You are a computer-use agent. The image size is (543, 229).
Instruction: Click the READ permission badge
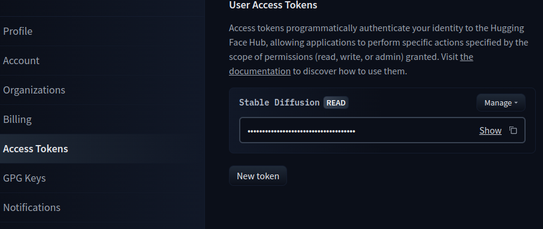coord(336,103)
